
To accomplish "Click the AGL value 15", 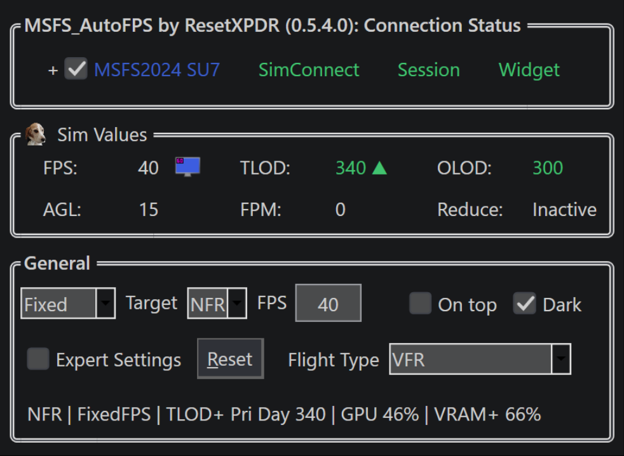I will coord(149,210).
